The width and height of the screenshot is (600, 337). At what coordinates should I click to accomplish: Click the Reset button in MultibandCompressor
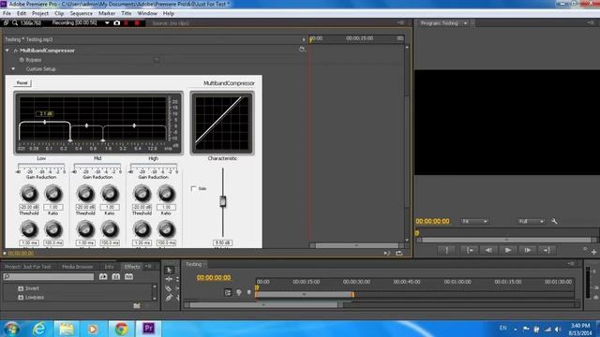pyautogui.click(x=22, y=83)
